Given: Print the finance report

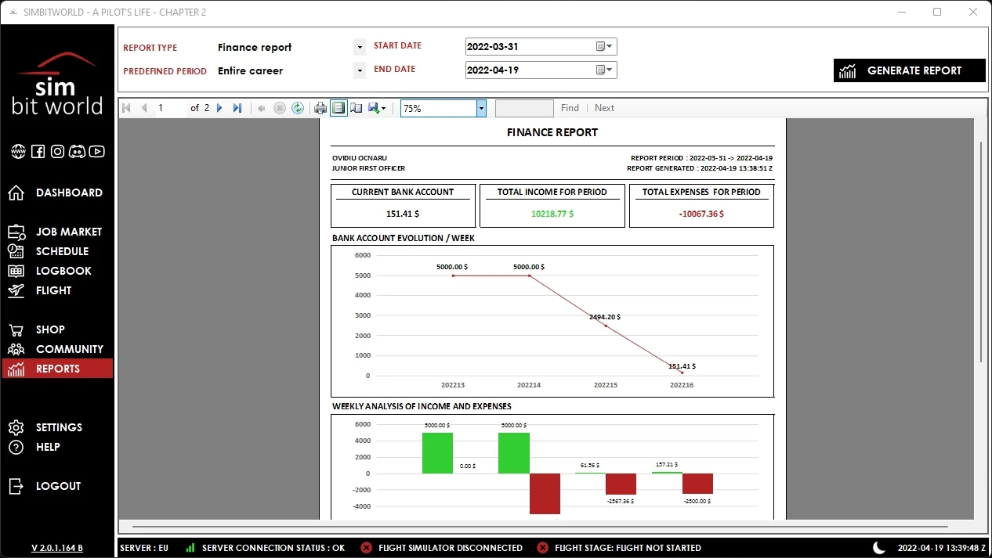Looking at the screenshot, I should pyautogui.click(x=320, y=108).
